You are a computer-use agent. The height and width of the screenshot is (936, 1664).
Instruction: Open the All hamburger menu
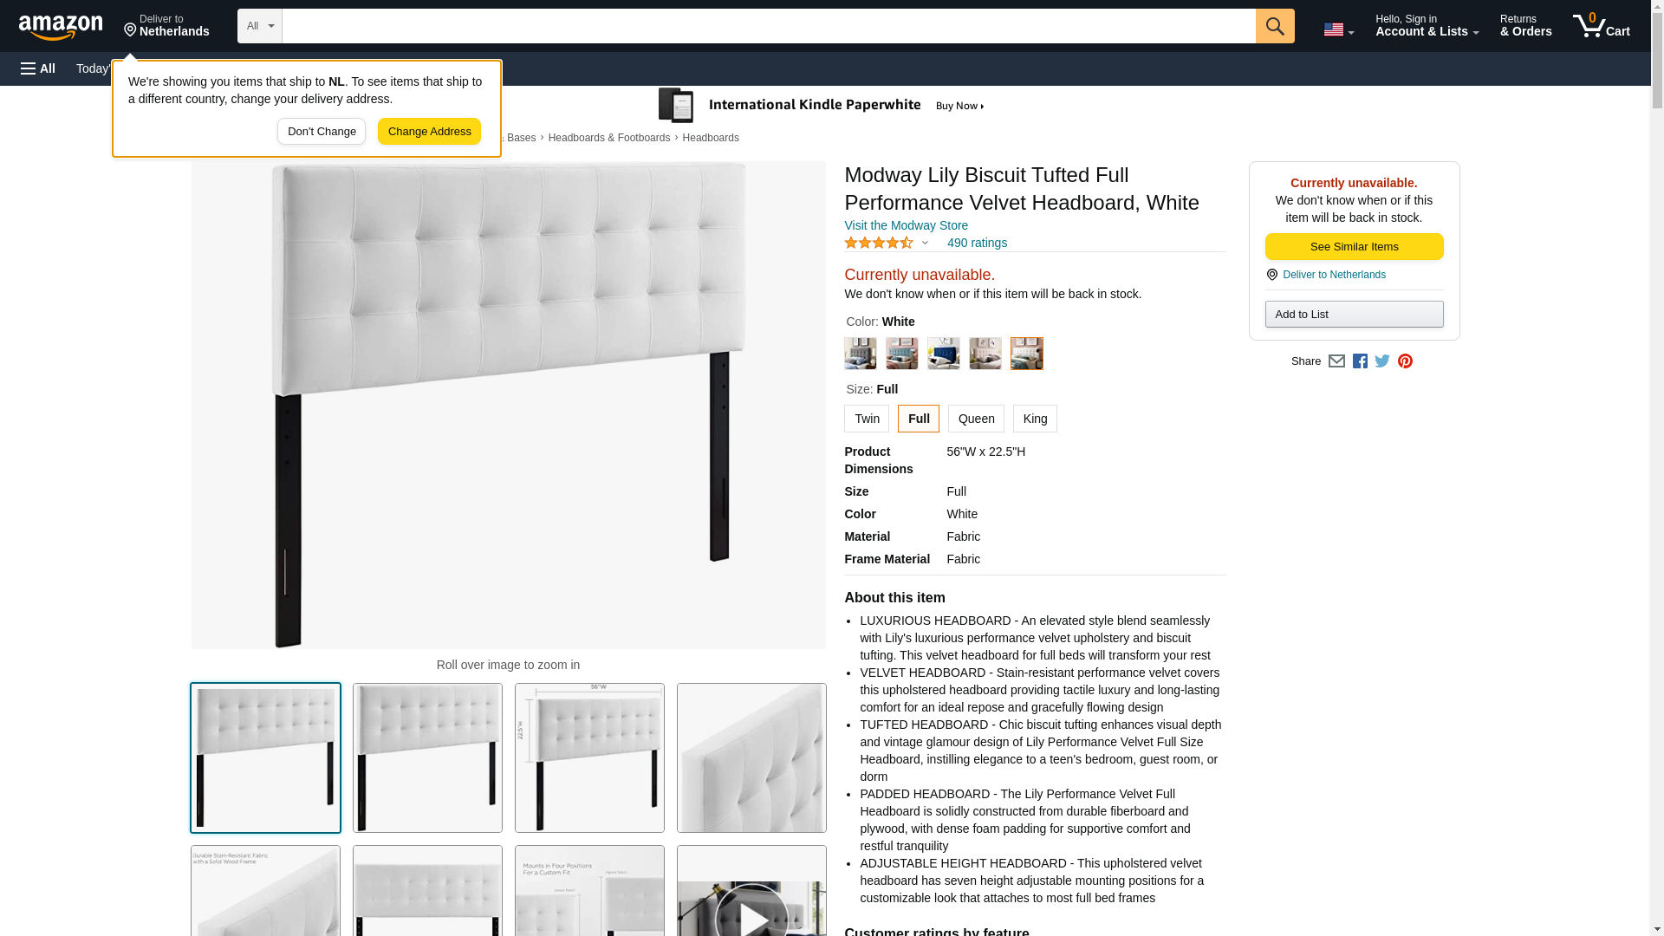(38, 68)
